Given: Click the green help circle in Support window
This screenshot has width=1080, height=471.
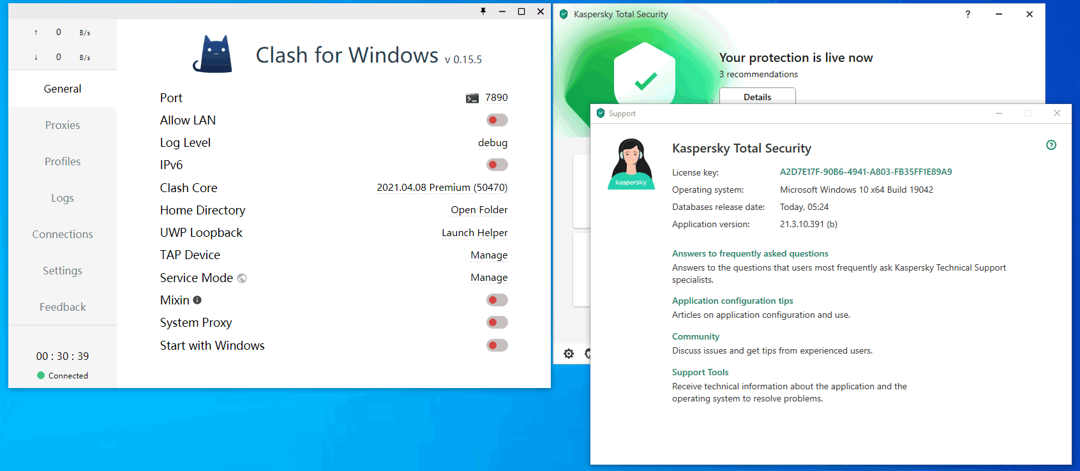Looking at the screenshot, I should coord(1051,145).
